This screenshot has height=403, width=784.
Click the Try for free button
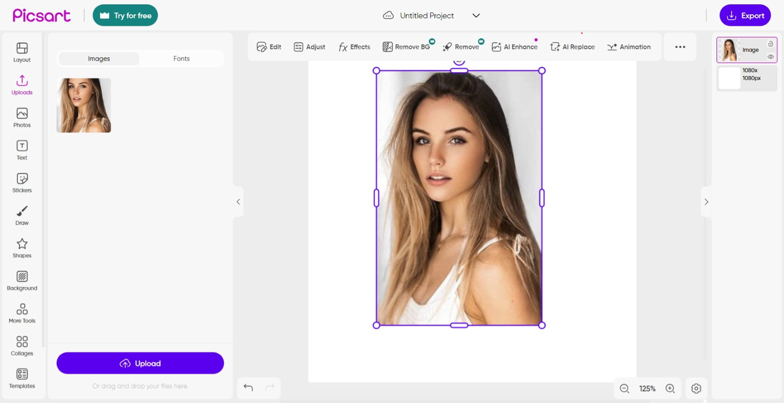point(125,15)
